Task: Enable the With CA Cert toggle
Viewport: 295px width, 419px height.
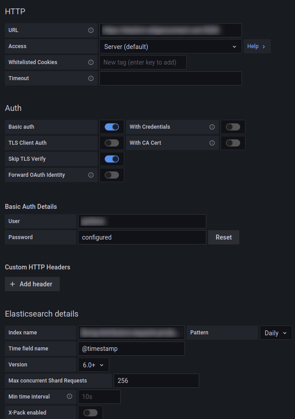Action: [x=233, y=143]
